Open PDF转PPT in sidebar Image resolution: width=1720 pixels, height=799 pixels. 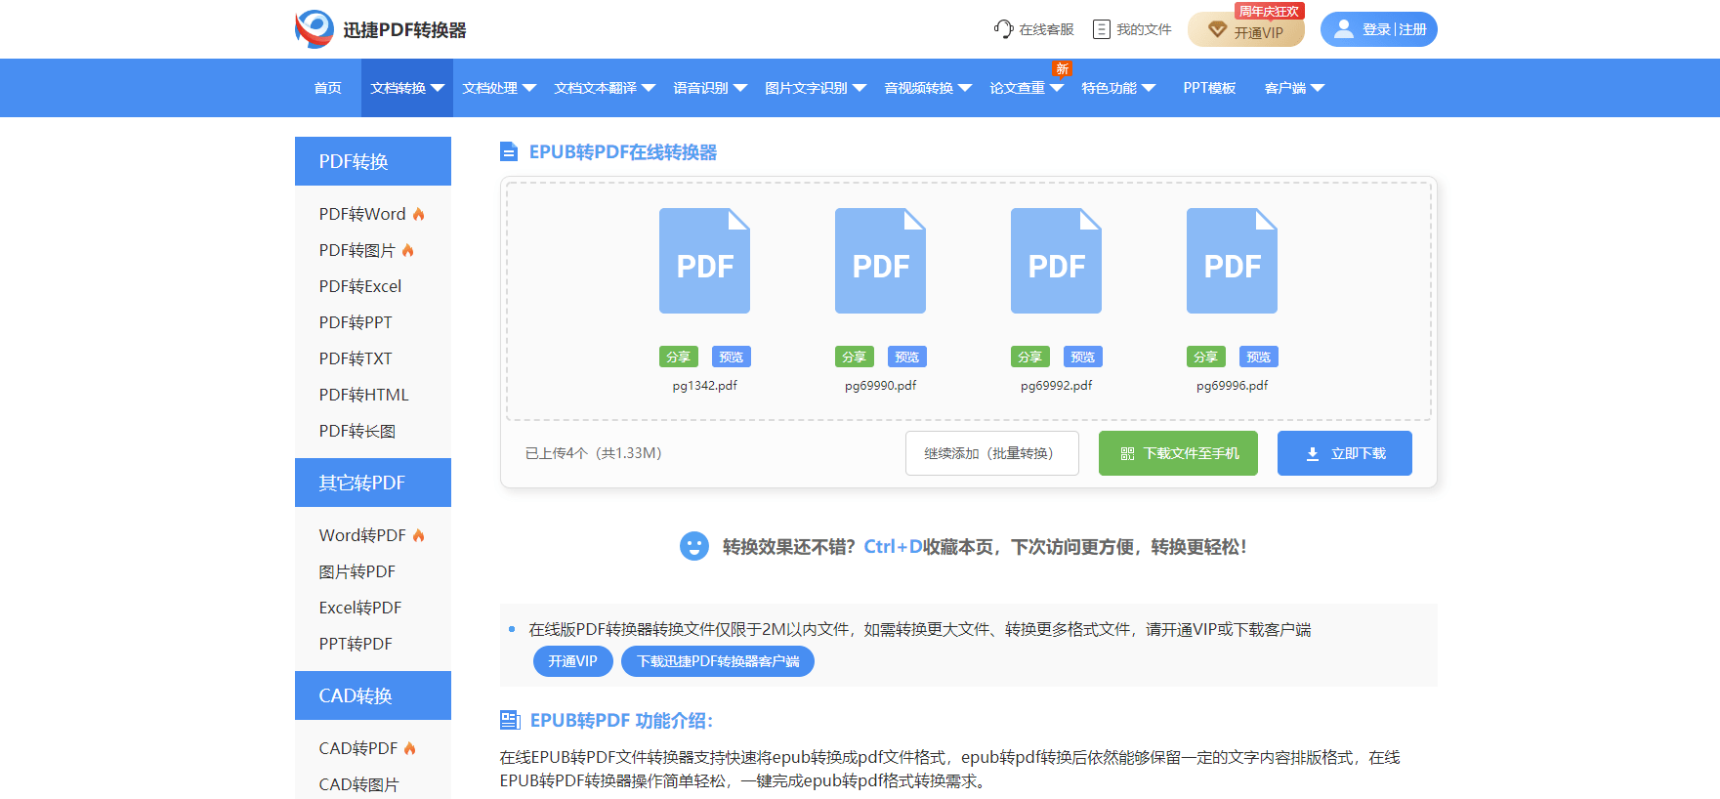(356, 322)
